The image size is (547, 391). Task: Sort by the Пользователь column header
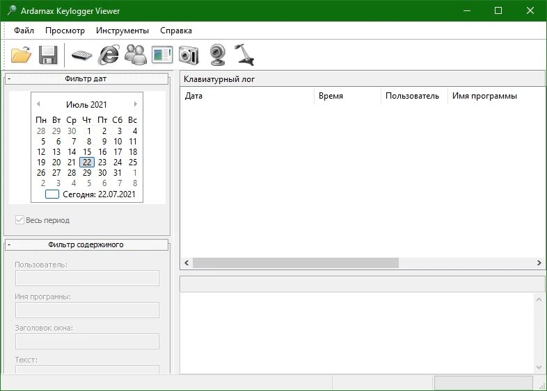click(415, 96)
